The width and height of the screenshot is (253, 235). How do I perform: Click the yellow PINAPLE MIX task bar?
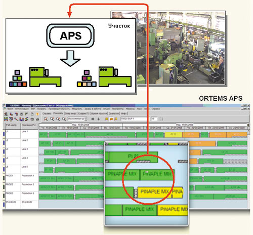[x=154, y=192]
